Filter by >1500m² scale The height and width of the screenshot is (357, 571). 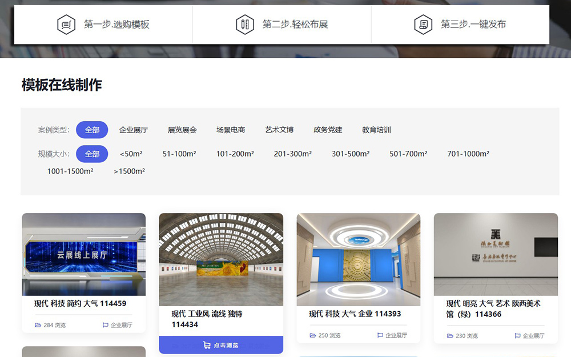[130, 171]
